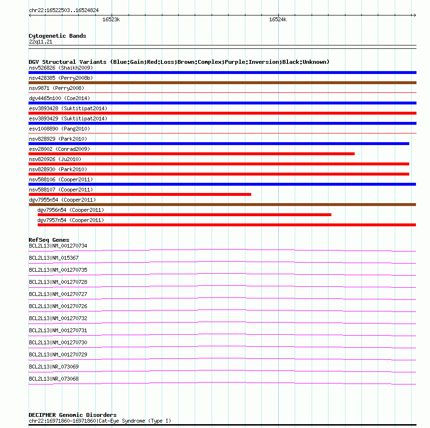Click BCL2L13|NM_001270731 transcript label
Image resolution: width=430 pixels, height=428 pixels.
(58, 330)
